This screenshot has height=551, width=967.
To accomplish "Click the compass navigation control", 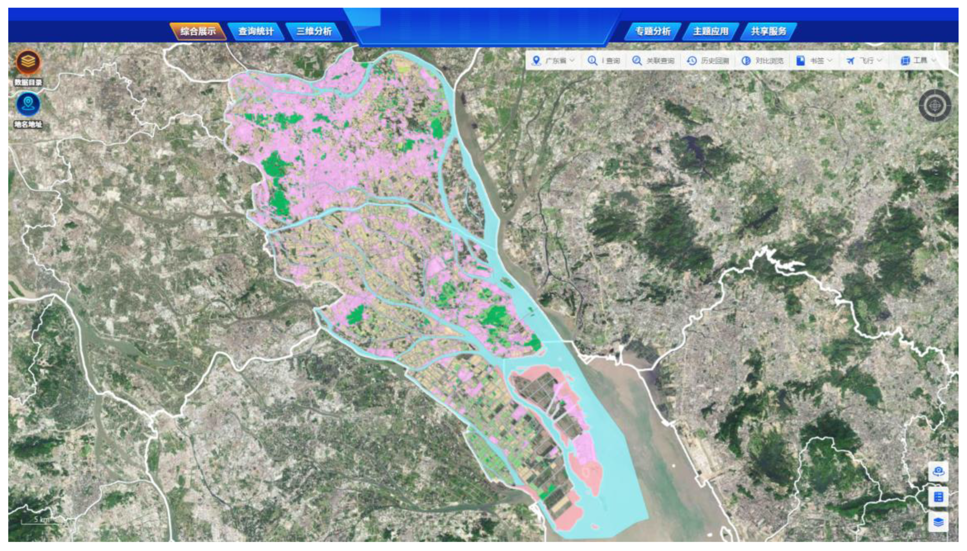I will coord(934,106).
